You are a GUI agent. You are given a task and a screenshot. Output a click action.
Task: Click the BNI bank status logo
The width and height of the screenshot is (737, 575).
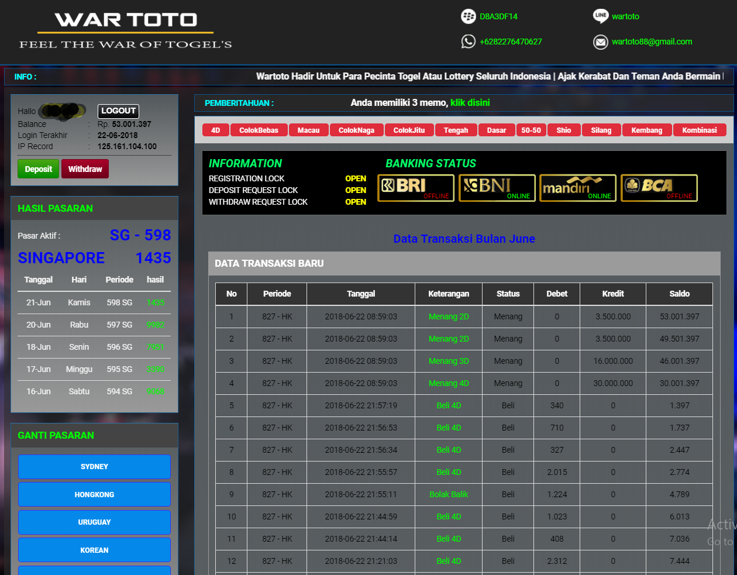click(497, 188)
